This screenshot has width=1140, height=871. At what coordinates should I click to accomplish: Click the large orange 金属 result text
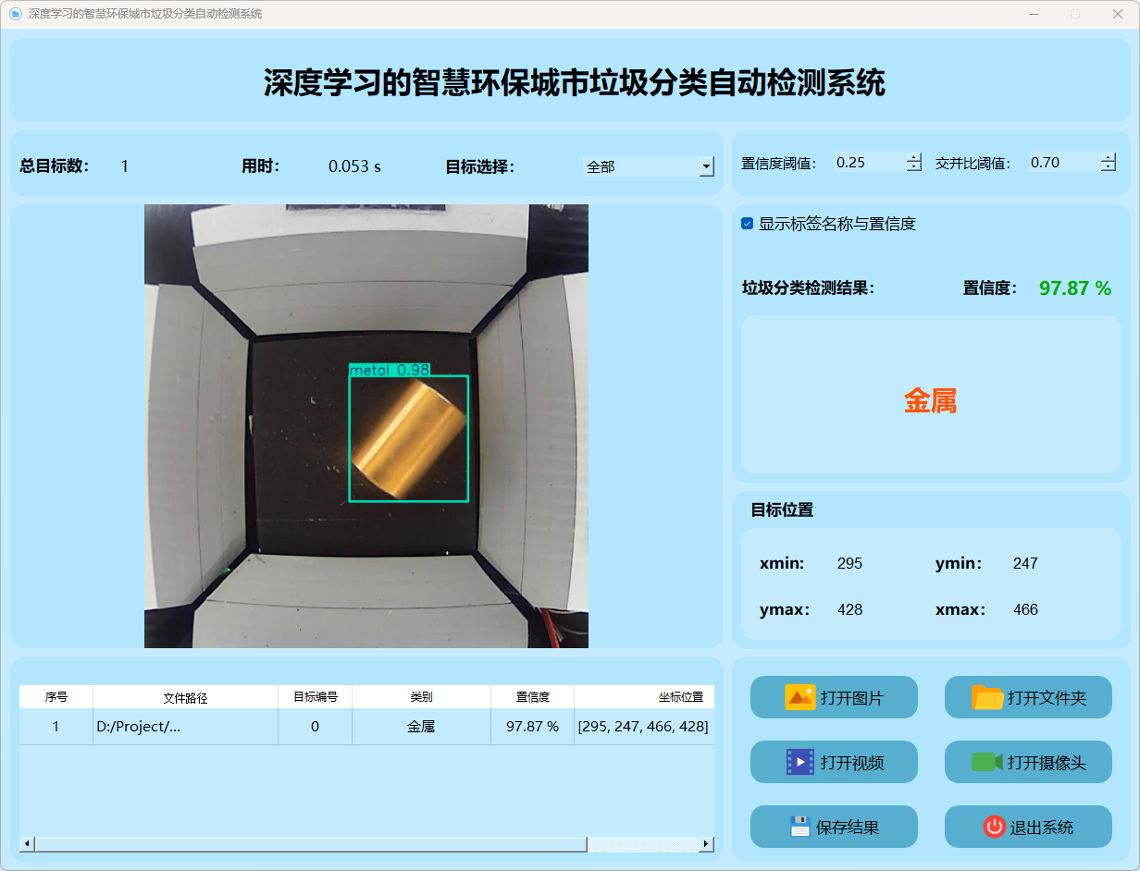pyautogui.click(x=931, y=400)
